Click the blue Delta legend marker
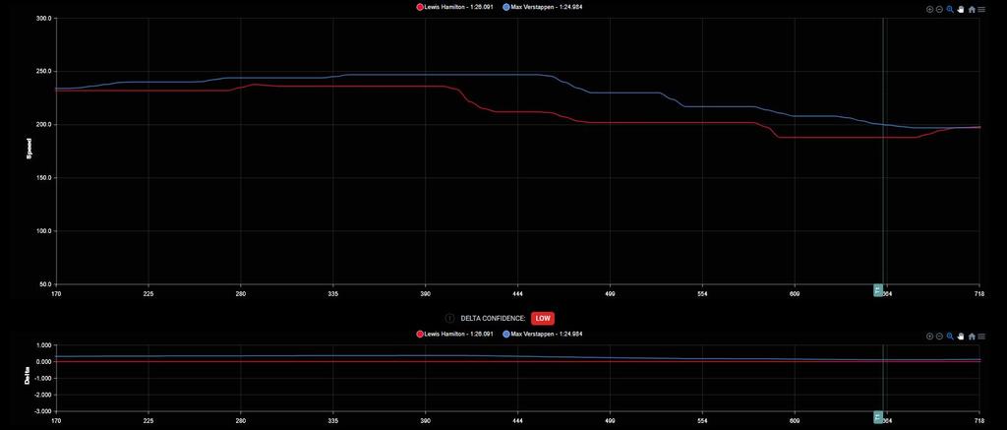Image resolution: width=1007 pixels, height=430 pixels. [x=506, y=334]
